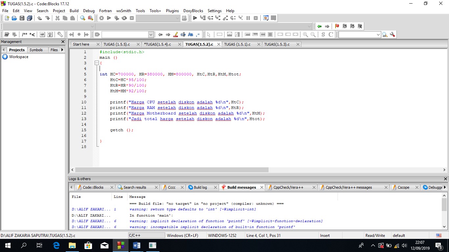Click the New file icon
The width and height of the screenshot is (449, 252).
click(7, 18)
